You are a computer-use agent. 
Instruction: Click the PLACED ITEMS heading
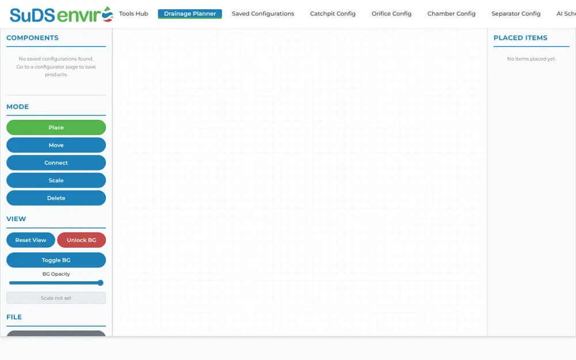(x=520, y=38)
